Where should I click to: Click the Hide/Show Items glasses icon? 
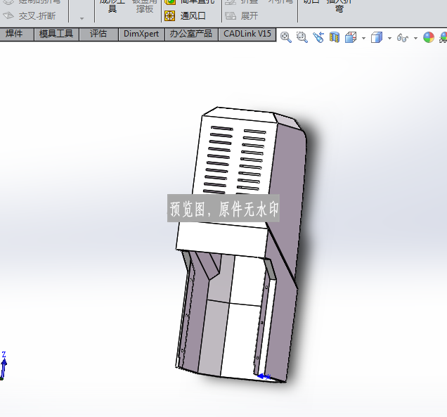pyautogui.click(x=403, y=37)
